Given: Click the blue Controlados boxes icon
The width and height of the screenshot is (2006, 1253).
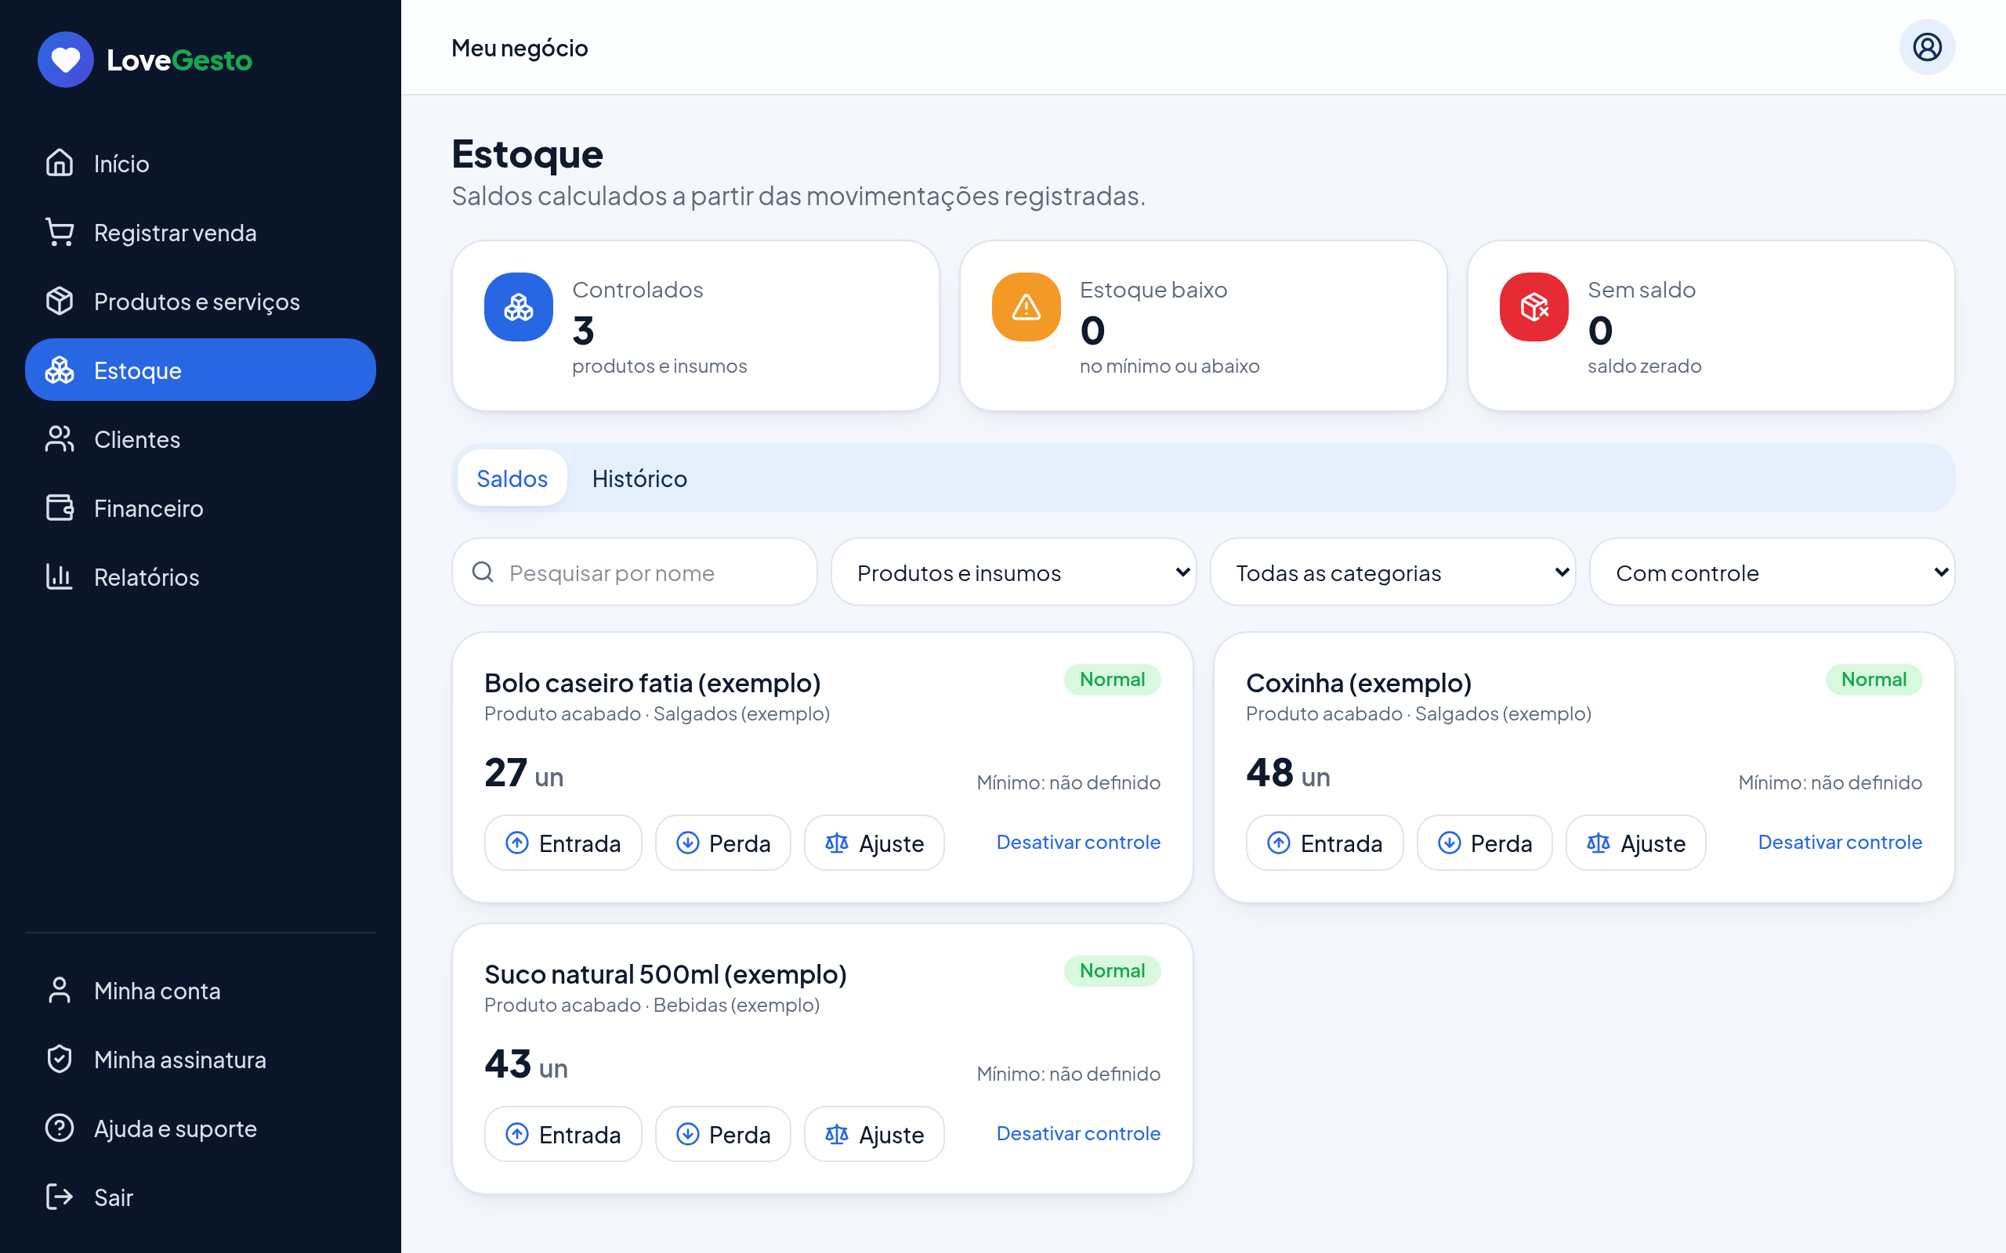Looking at the screenshot, I should coord(519,308).
